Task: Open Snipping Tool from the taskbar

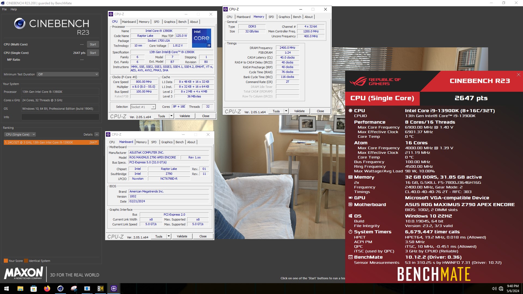Action: (x=74, y=289)
